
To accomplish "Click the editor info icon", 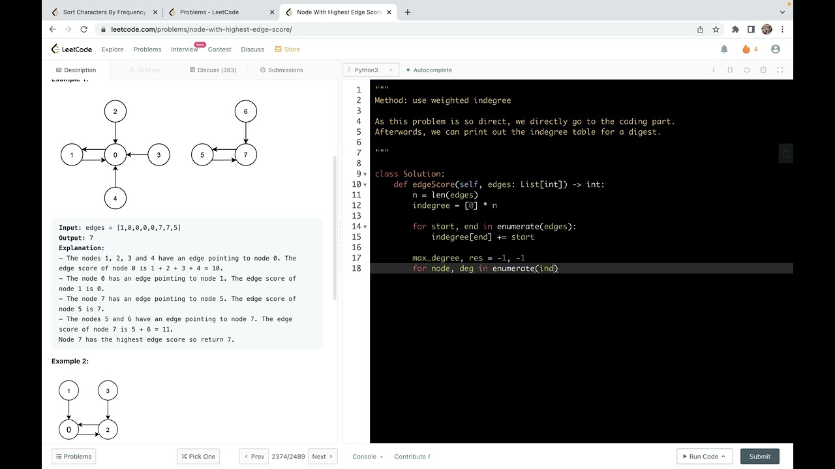I will tap(714, 70).
